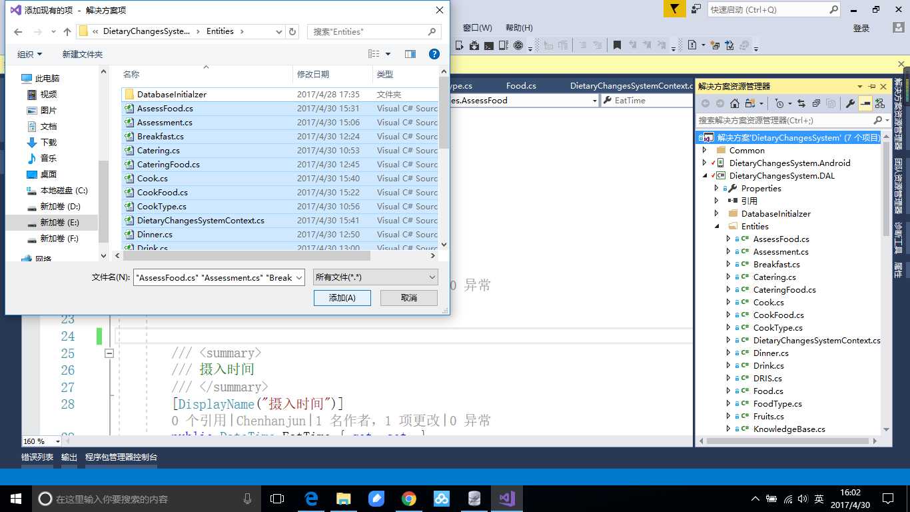This screenshot has height=512, width=910.
Task: Expand DietaryChangesSystem.Android project node
Action: pos(705,163)
